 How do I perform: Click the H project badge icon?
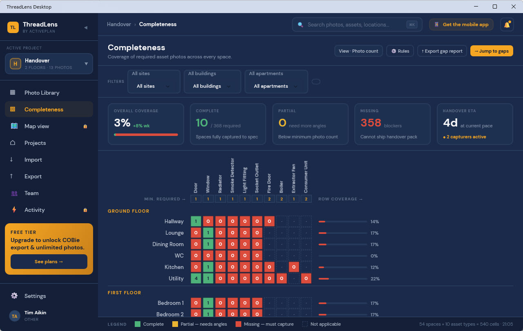pyautogui.click(x=16, y=64)
